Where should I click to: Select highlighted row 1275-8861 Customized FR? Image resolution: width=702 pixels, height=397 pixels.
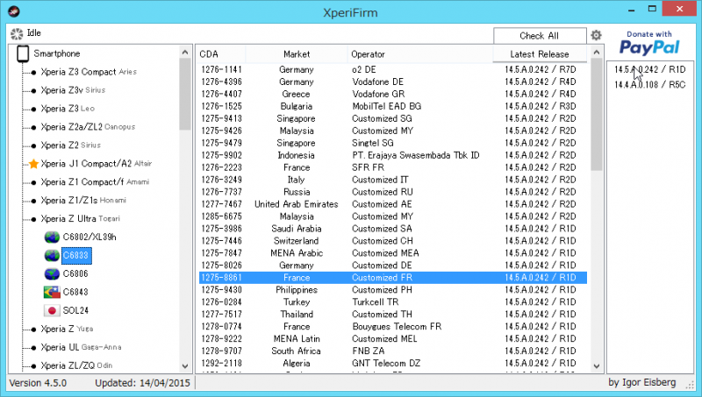(392, 278)
